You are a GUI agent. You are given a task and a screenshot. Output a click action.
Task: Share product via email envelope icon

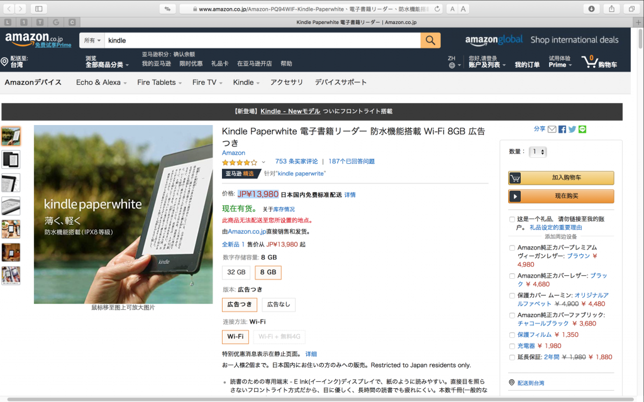click(552, 129)
